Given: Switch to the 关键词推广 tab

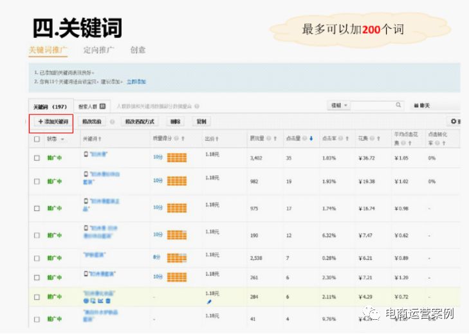Looking at the screenshot, I should (x=48, y=50).
